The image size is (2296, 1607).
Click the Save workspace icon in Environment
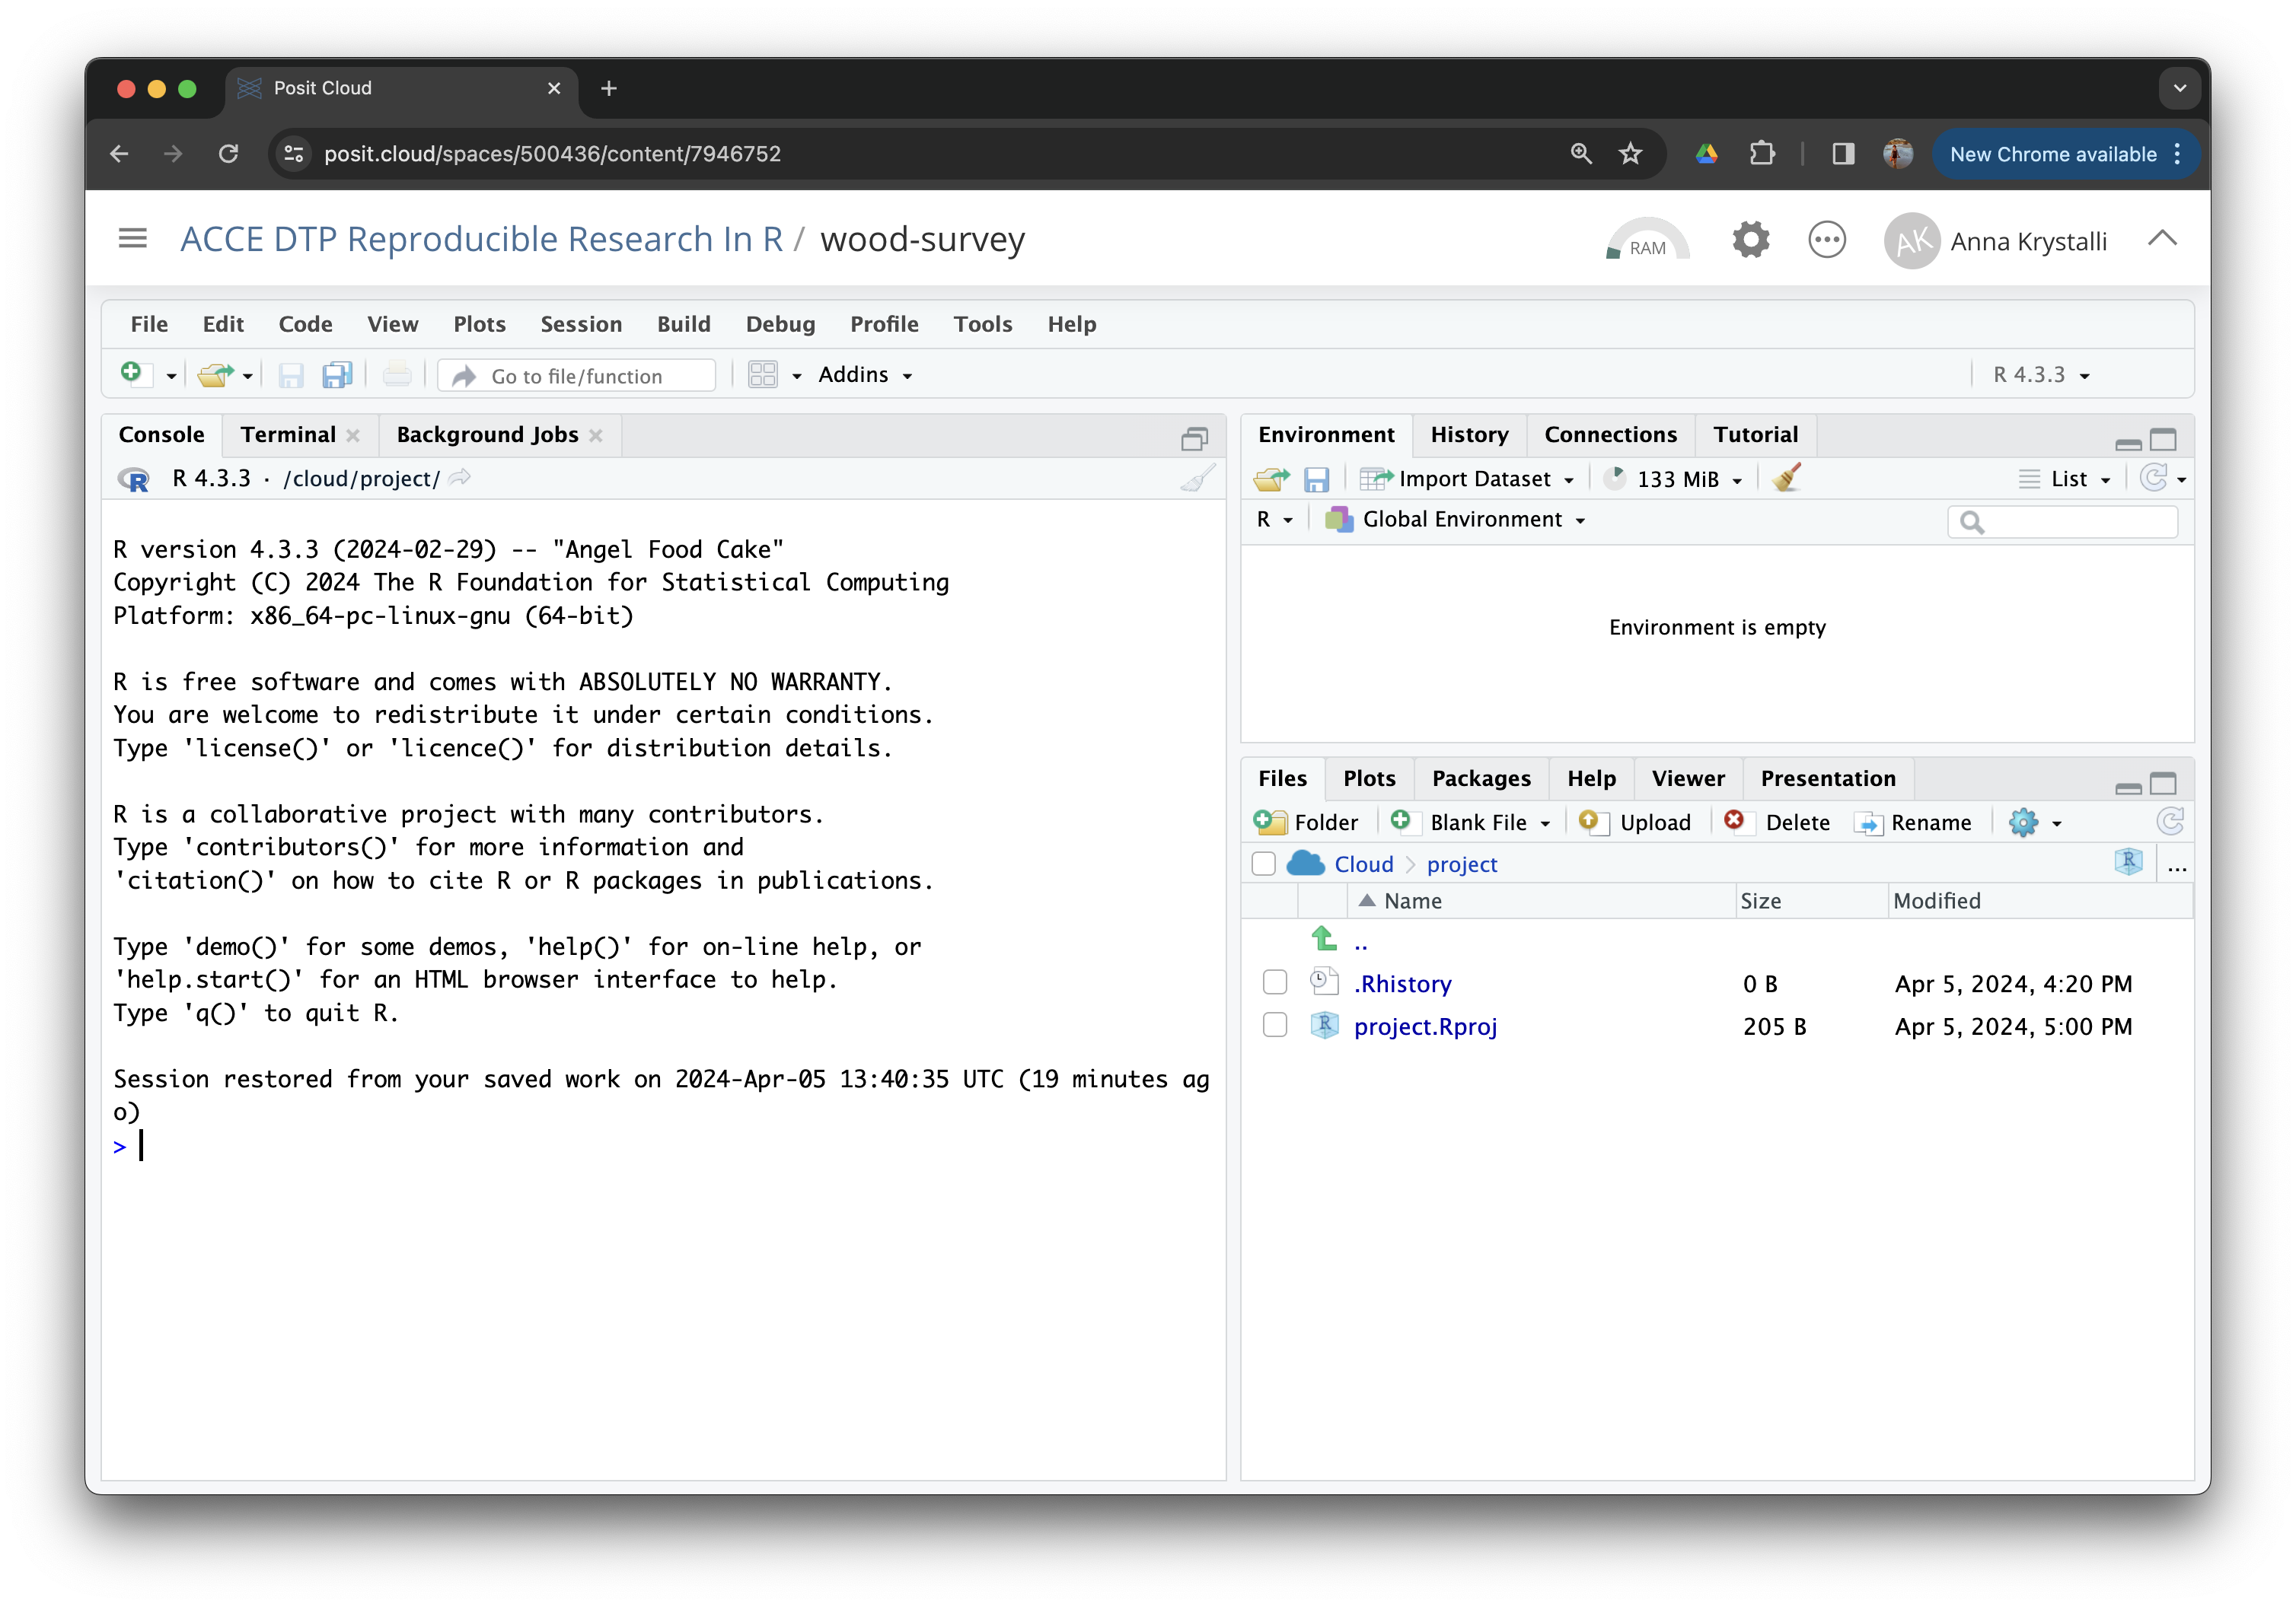click(x=1316, y=479)
